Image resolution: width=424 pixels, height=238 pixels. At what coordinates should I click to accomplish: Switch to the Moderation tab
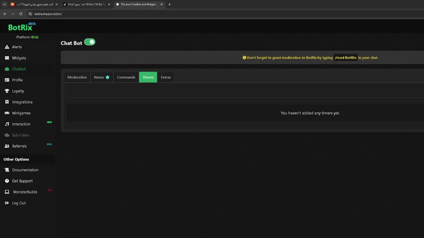(x=77, y=77)
